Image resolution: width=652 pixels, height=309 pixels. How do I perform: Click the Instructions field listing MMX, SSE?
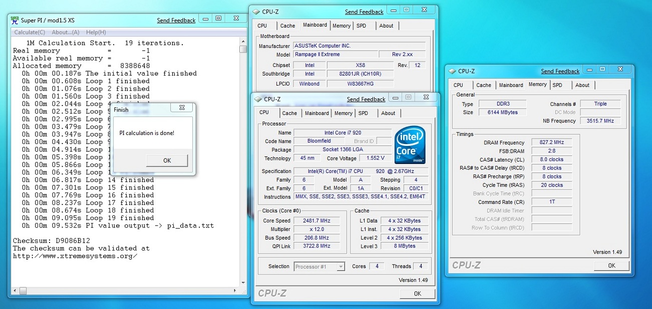pos(361,196)
